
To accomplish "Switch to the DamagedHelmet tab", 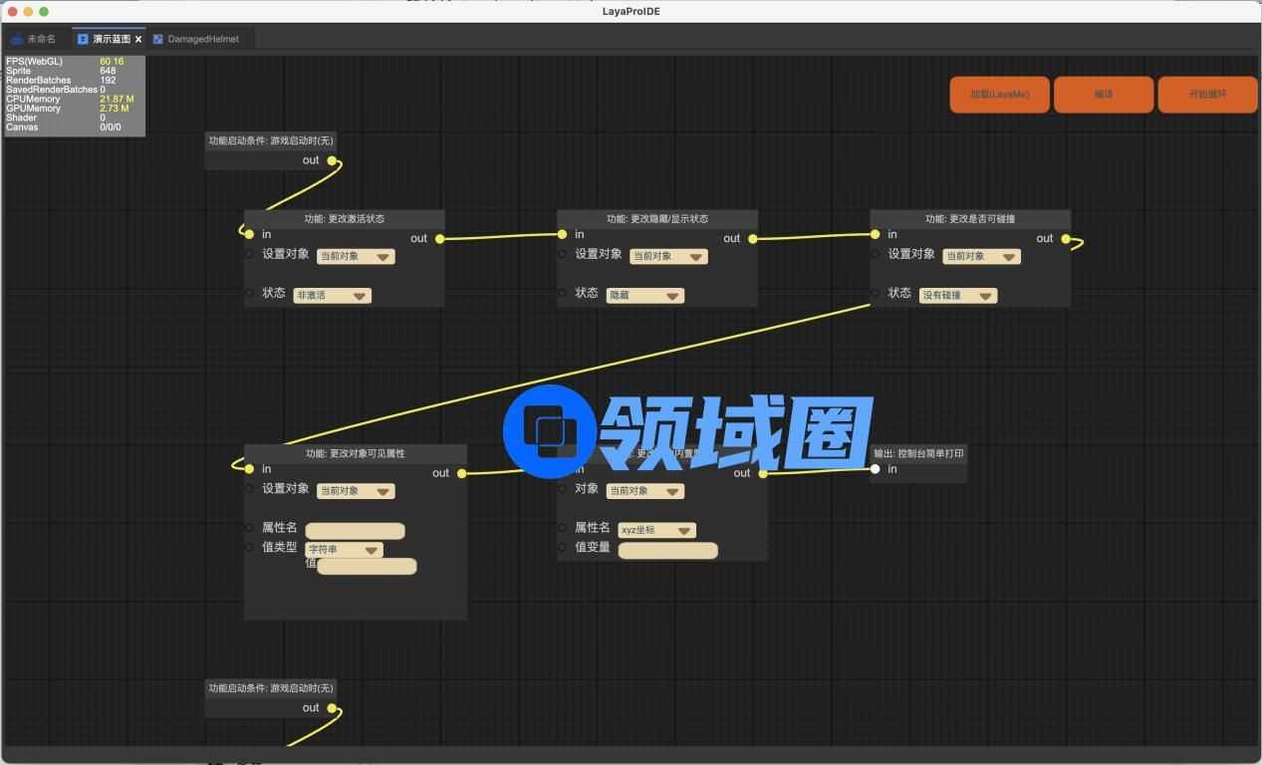I will point(202,39).
